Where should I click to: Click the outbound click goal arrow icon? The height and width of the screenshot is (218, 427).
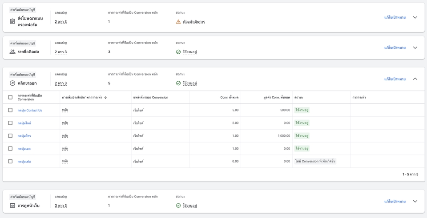(12, 83)
